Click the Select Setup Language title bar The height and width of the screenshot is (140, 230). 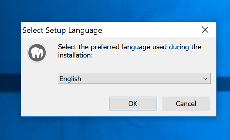pos(62,31)
